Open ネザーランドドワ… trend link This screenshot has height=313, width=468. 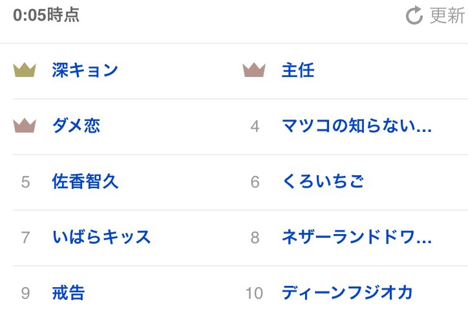(x=357, y=237)
